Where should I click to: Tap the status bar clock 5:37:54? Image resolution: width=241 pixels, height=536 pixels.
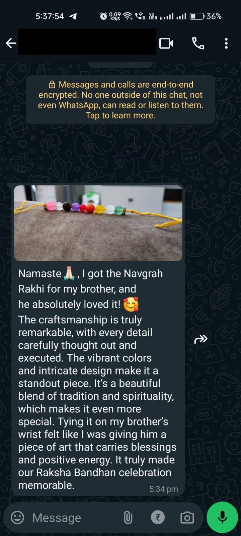50,16
